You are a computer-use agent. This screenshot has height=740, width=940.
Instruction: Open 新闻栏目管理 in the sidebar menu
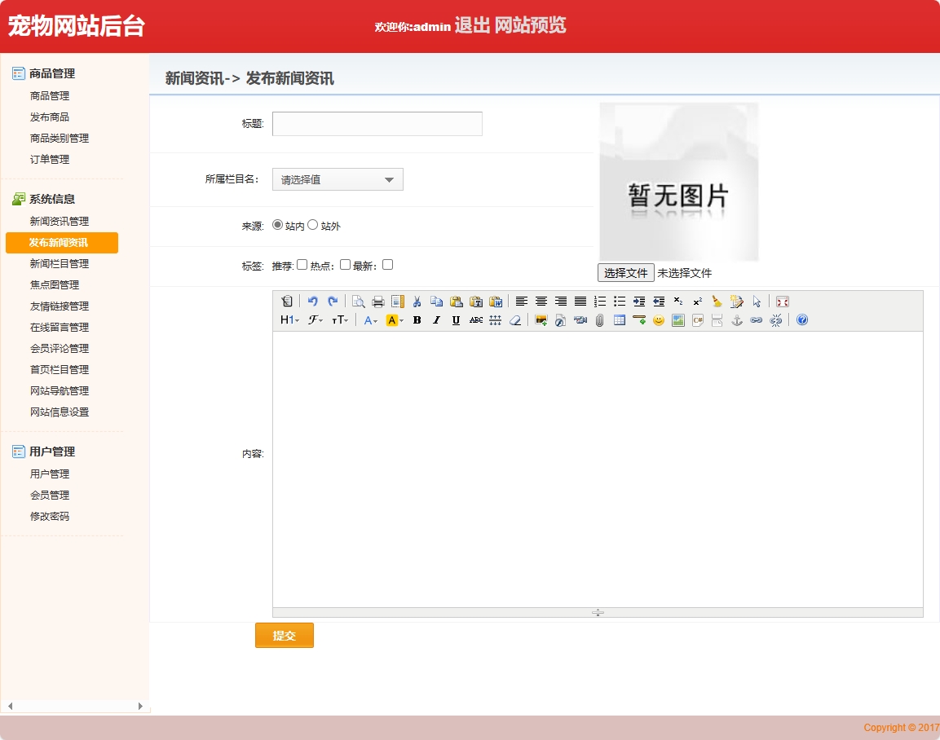tap(61, 263)
